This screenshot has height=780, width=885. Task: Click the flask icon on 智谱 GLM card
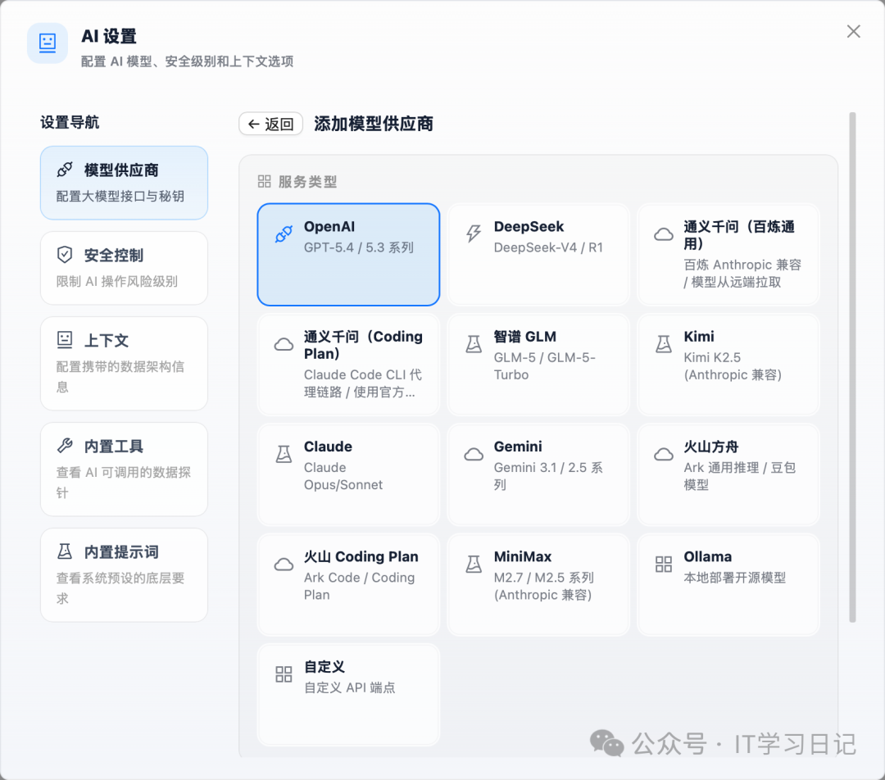pos(474,344)
